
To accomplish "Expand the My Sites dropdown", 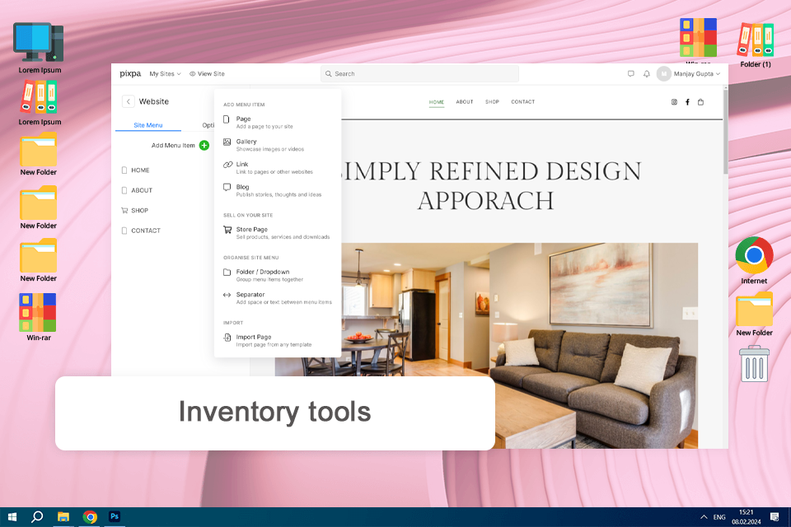I will [x=165, y=73].
